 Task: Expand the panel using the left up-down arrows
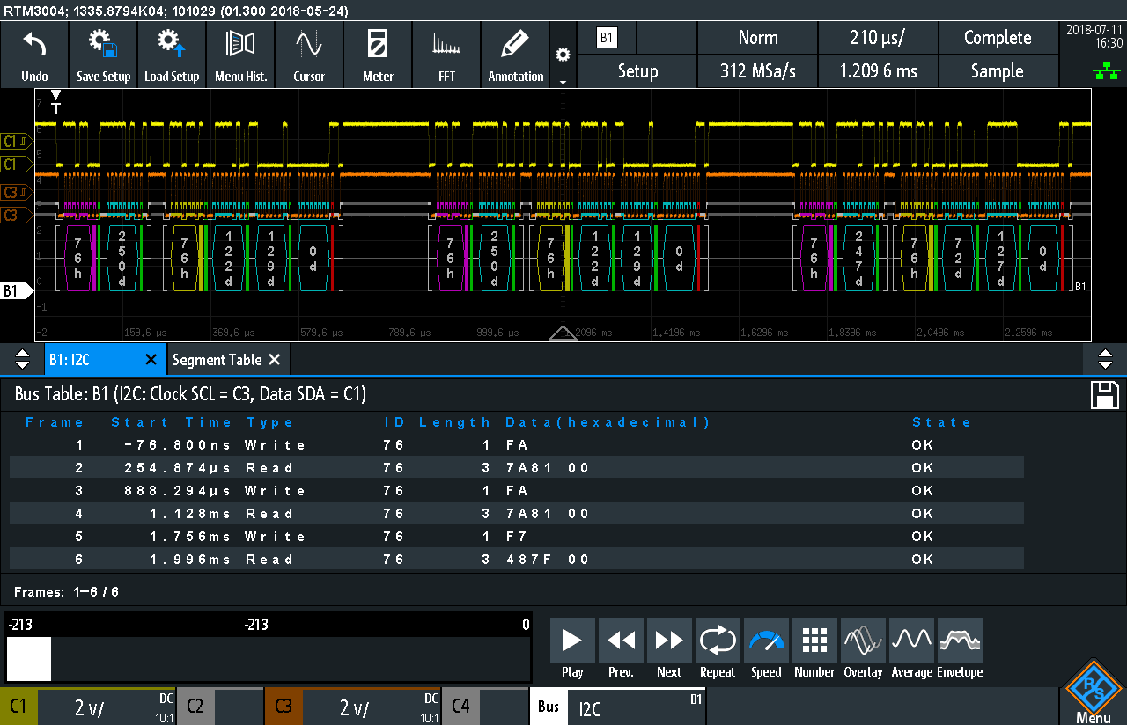(x=22, y=359)
